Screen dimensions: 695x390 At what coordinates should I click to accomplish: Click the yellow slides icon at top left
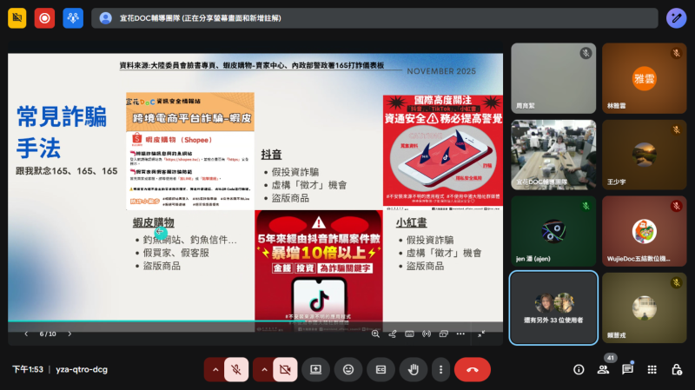point(17,18)
